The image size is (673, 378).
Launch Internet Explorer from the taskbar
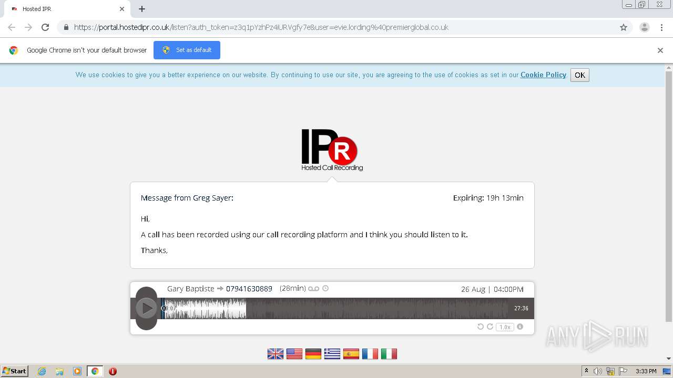click(42, 371)
